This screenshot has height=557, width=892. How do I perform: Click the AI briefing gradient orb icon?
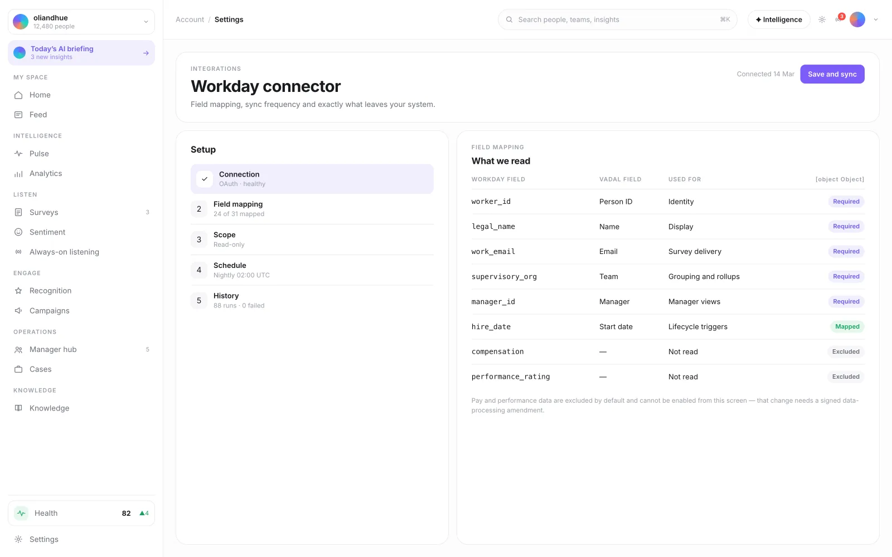(x=20, y=53)
